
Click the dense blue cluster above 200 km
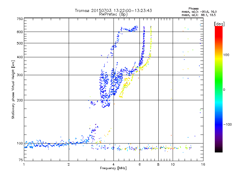pos(105,87)
